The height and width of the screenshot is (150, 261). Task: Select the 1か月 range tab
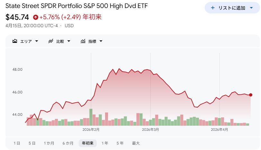49,143
